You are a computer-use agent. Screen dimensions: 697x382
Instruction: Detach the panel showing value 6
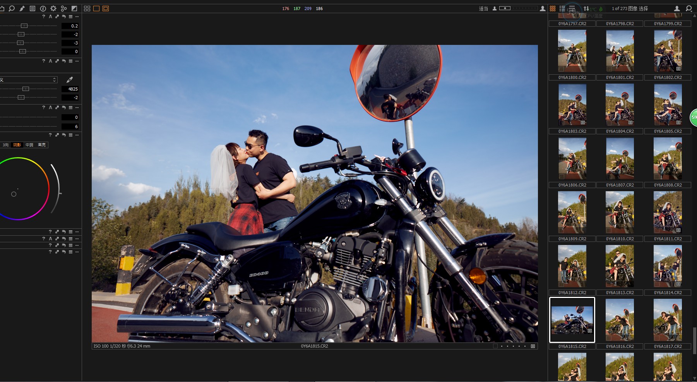pos(57,108)
